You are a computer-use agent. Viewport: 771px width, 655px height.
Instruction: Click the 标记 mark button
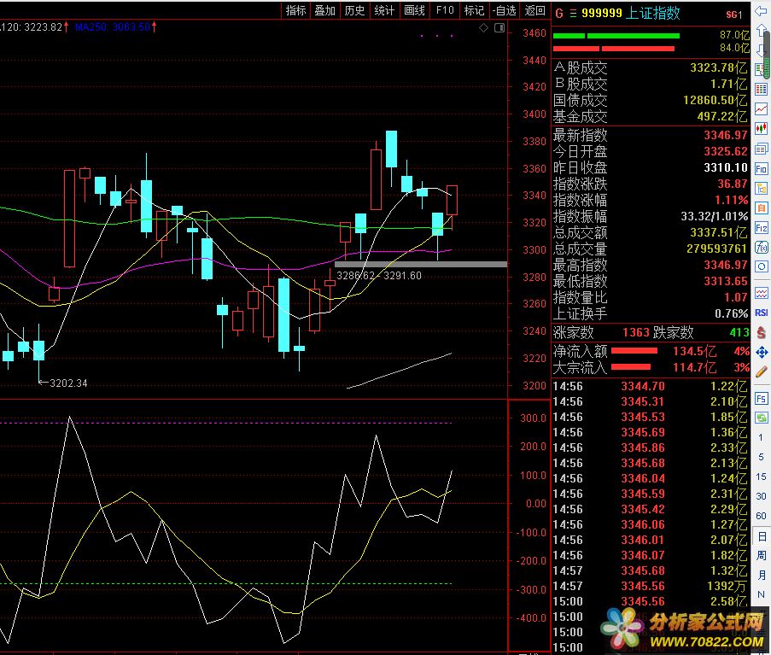tap(475, 10)
